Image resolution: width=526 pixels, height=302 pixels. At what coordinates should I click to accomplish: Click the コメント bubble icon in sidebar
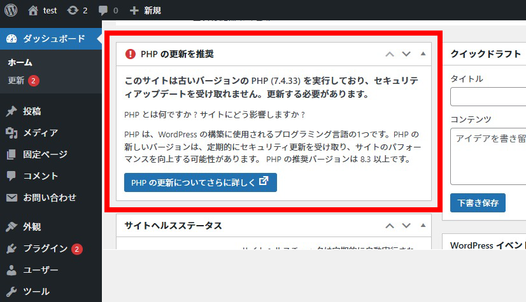(11, 175)
